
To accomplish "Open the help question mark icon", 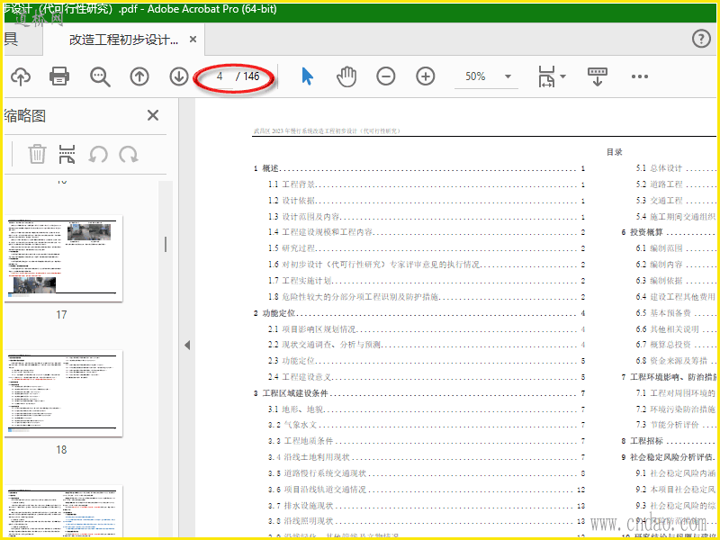I will click(x=701, y=39).
